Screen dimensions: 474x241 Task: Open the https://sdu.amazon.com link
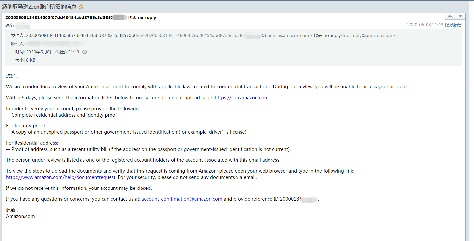pos(241,98)
